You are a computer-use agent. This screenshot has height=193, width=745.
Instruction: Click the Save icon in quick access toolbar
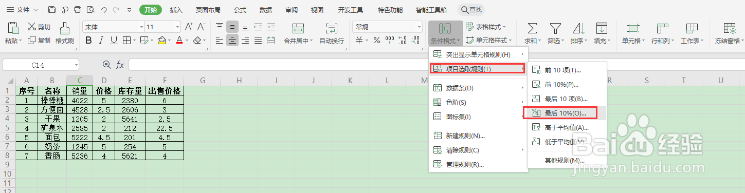click(52, 9)
